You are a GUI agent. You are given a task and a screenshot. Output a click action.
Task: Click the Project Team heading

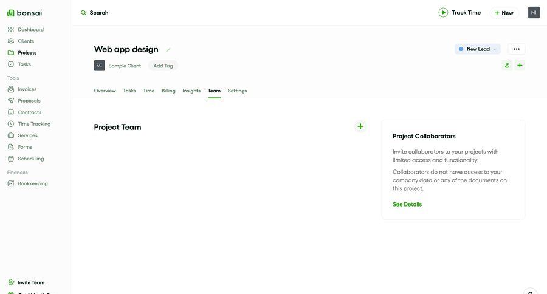[117, 127]
